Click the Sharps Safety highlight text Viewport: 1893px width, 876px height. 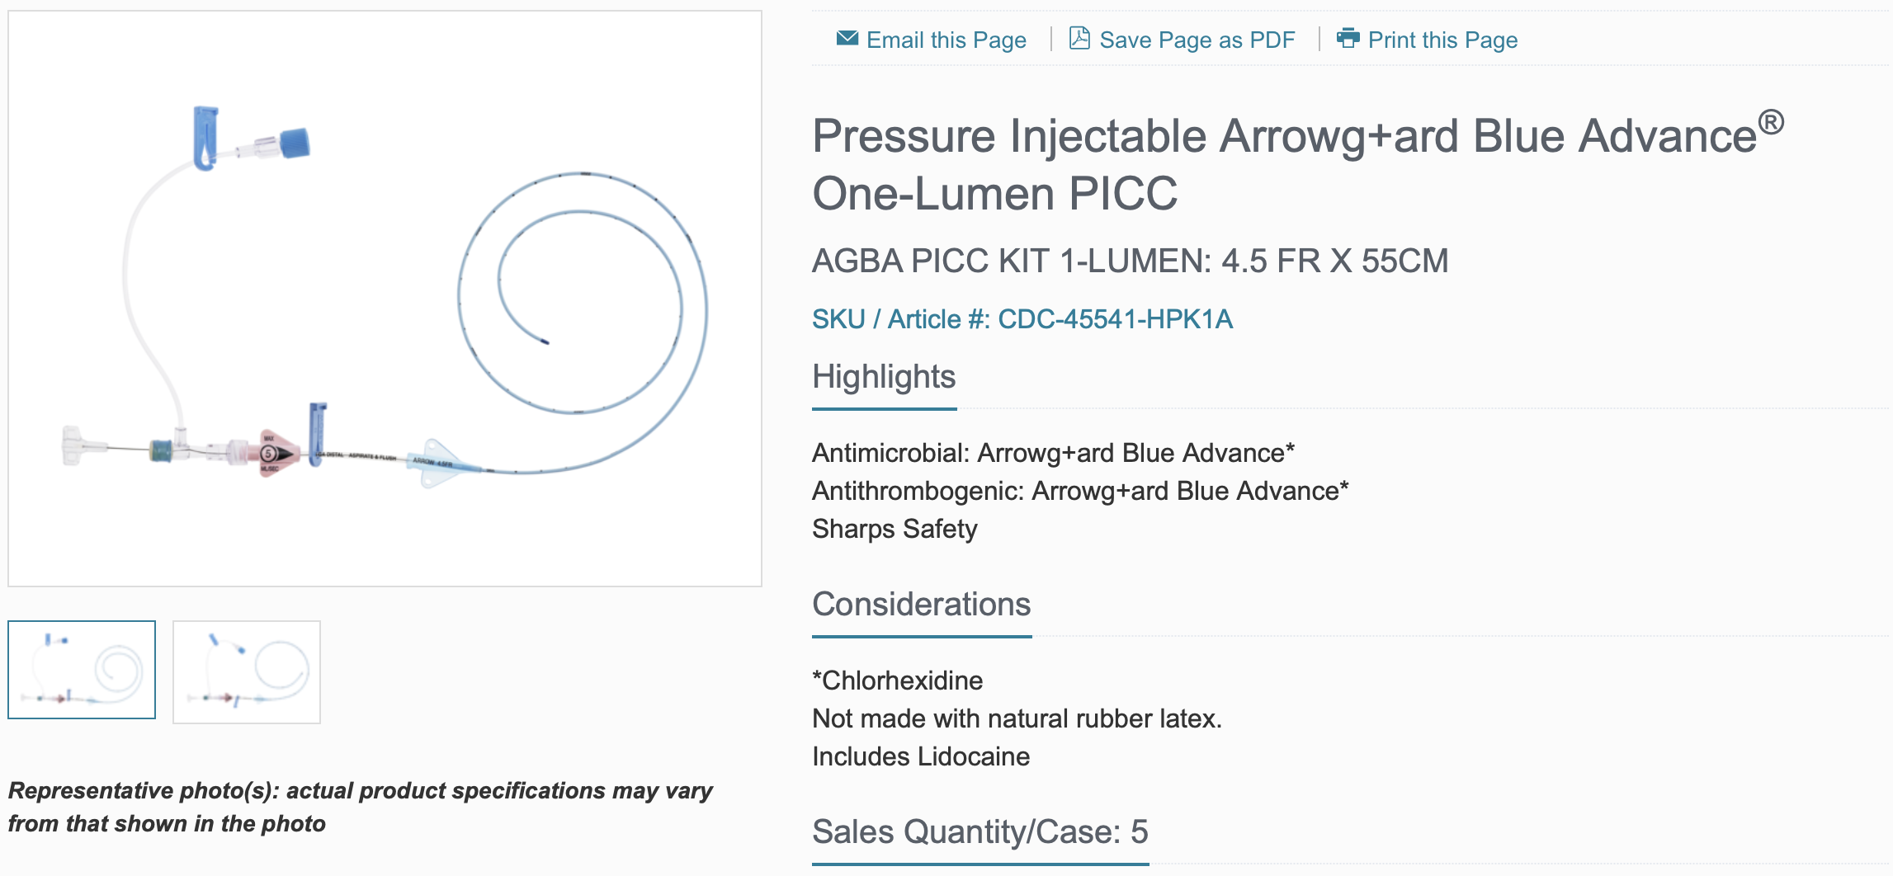pyautogui.click(x=895, y=529)
